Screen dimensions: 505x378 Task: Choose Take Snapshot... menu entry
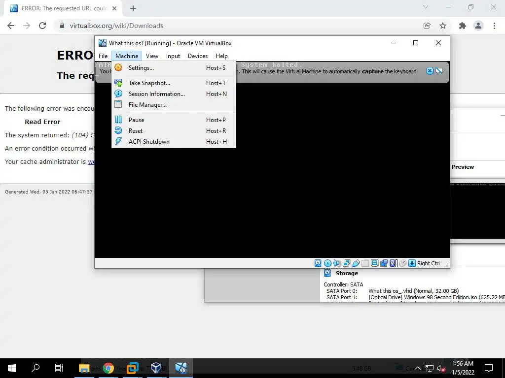(x=174, y=83)
